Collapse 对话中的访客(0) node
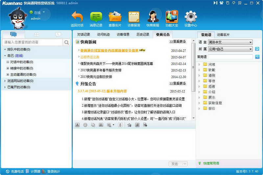263x175 pixels. [x=8, y=62]
